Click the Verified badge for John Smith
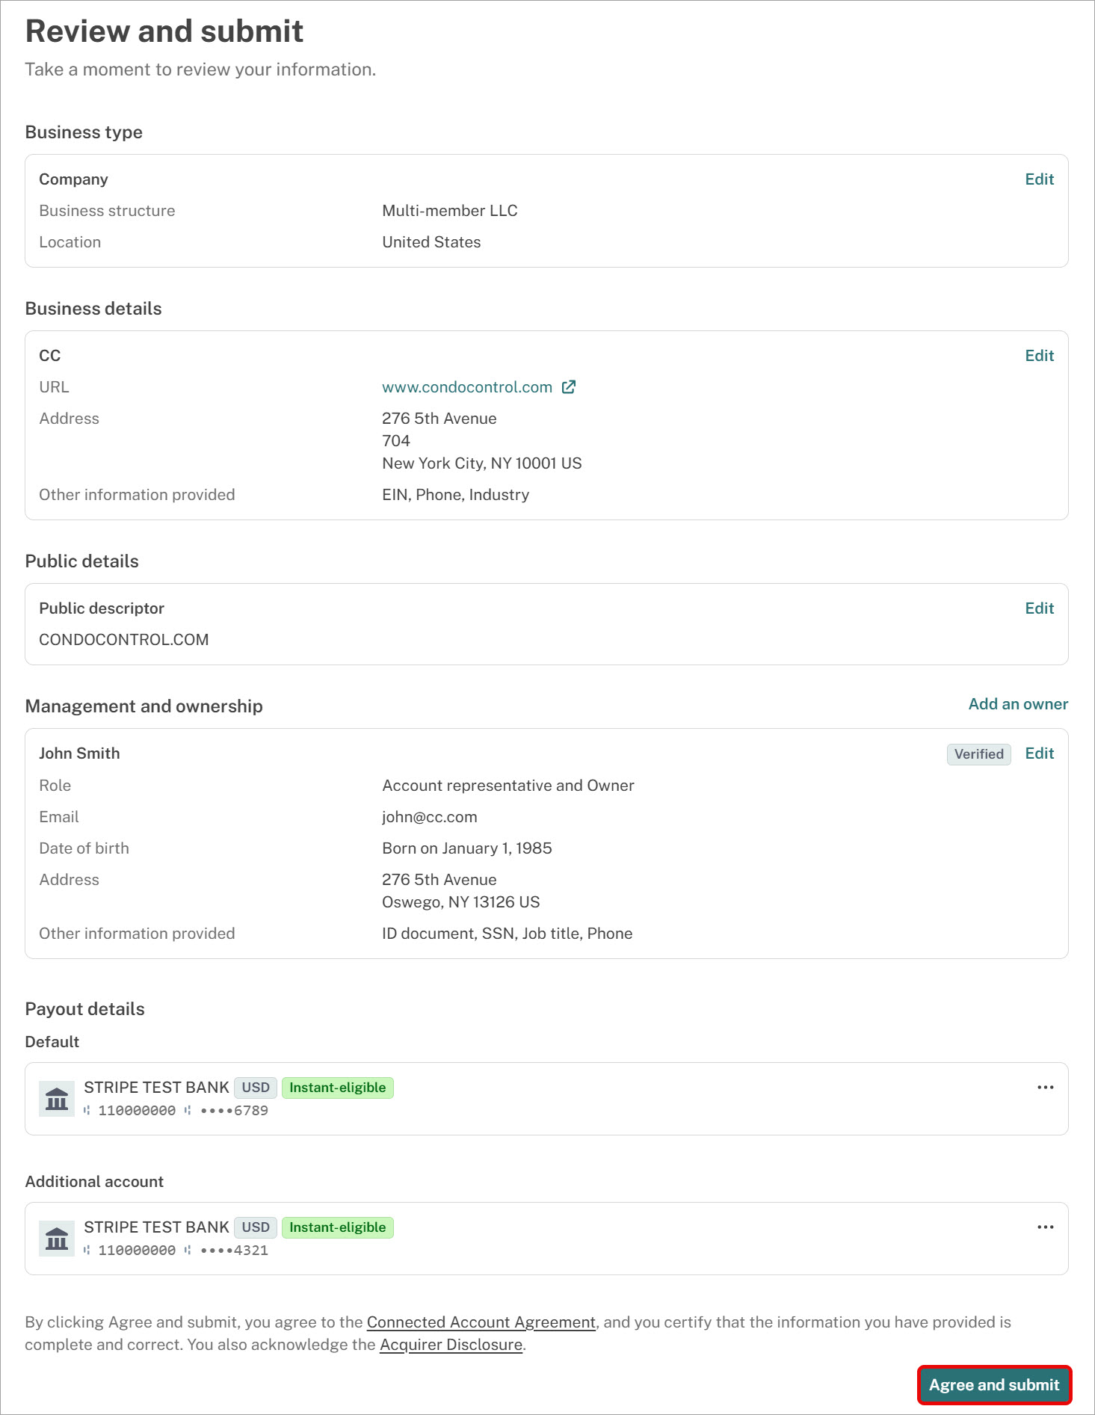The image size is (1095, 1415). 978,754
